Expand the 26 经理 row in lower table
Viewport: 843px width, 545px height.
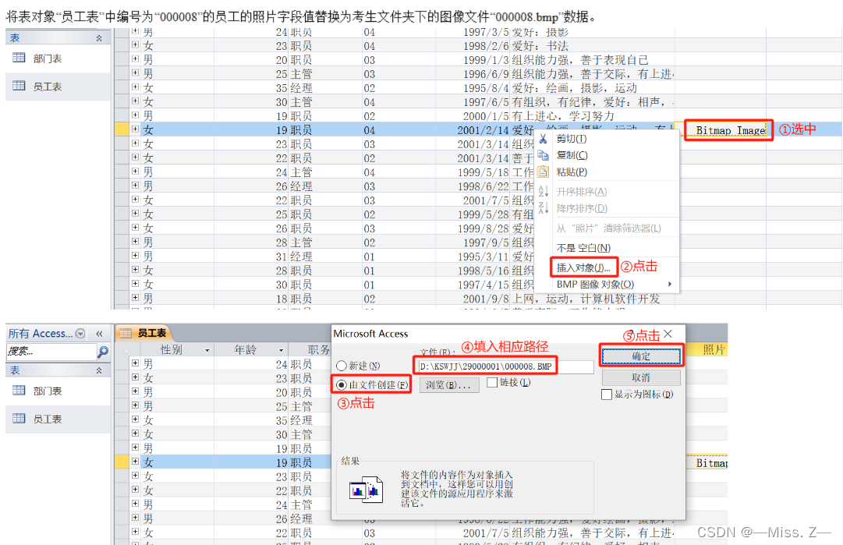click(135, 518)
